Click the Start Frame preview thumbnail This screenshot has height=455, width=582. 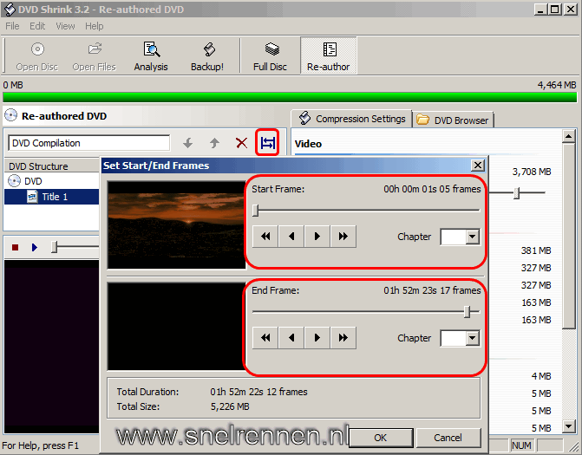pyautogui.click(x=177, y=224)
